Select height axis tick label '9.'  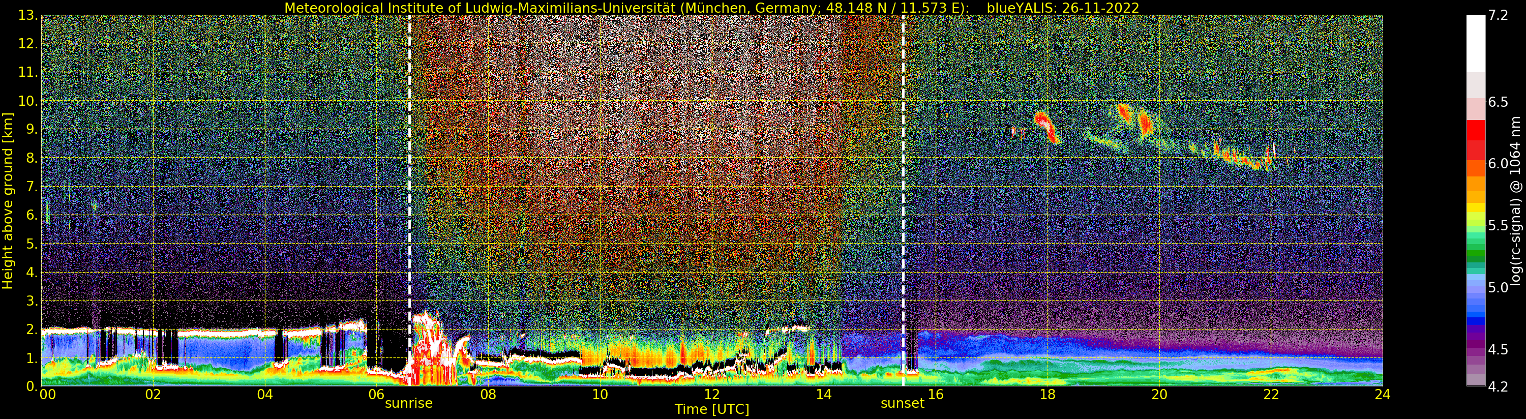[32, 129]
